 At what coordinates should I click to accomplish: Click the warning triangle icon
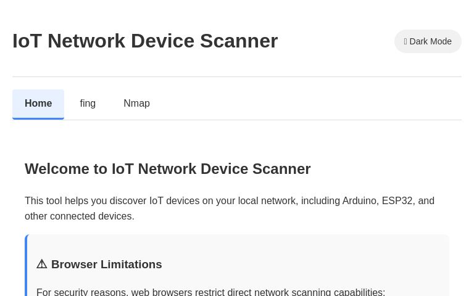[42, 264]
